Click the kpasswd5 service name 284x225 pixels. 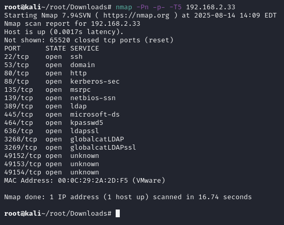coord(87,123)
